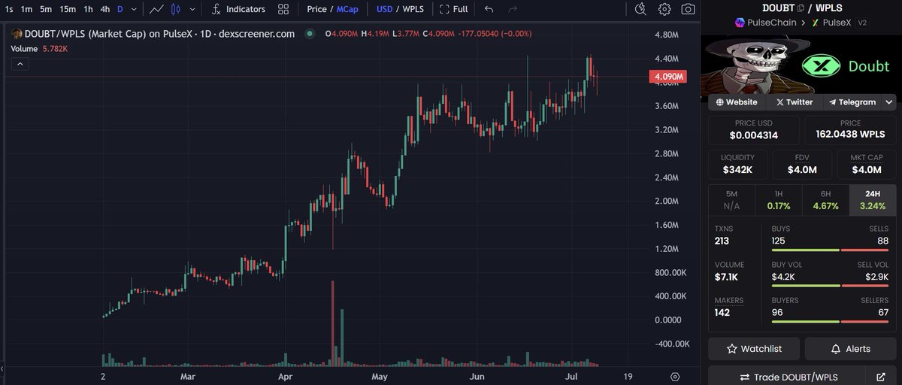
Task: Click the LIQUIDITY $342K box
Action: (x=737, y=164)
